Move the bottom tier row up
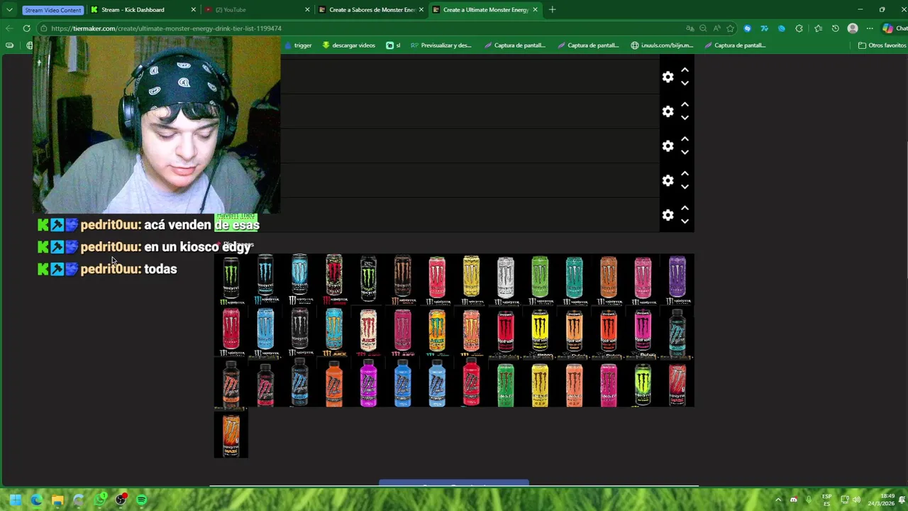This screenshot has width=908, height=511. [x=685, y=209]
